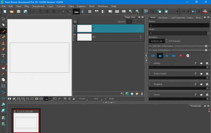Click the Save icon
This screenshot has height=133, width=211.
click(x=18, y=11)
